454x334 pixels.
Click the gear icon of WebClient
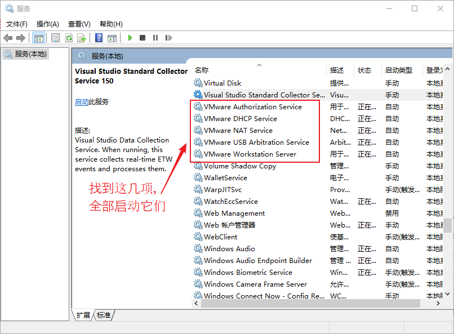(x=198, y=237)
